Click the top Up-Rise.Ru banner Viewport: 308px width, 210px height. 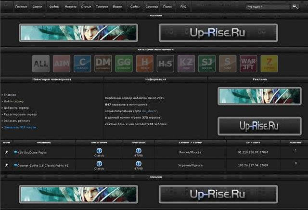point(218,33)
